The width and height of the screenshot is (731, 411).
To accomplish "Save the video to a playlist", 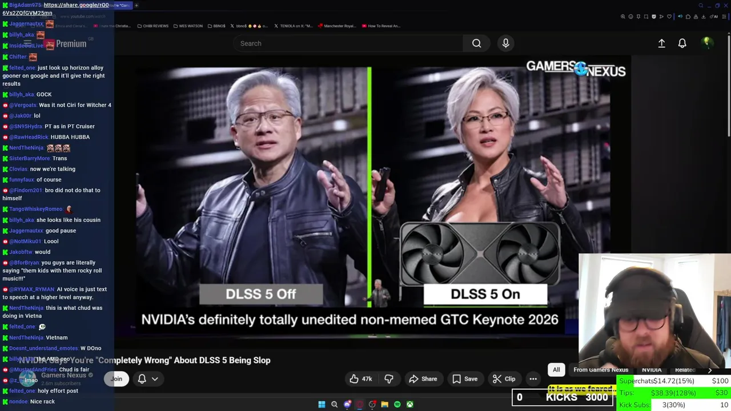I will (465, 378).
